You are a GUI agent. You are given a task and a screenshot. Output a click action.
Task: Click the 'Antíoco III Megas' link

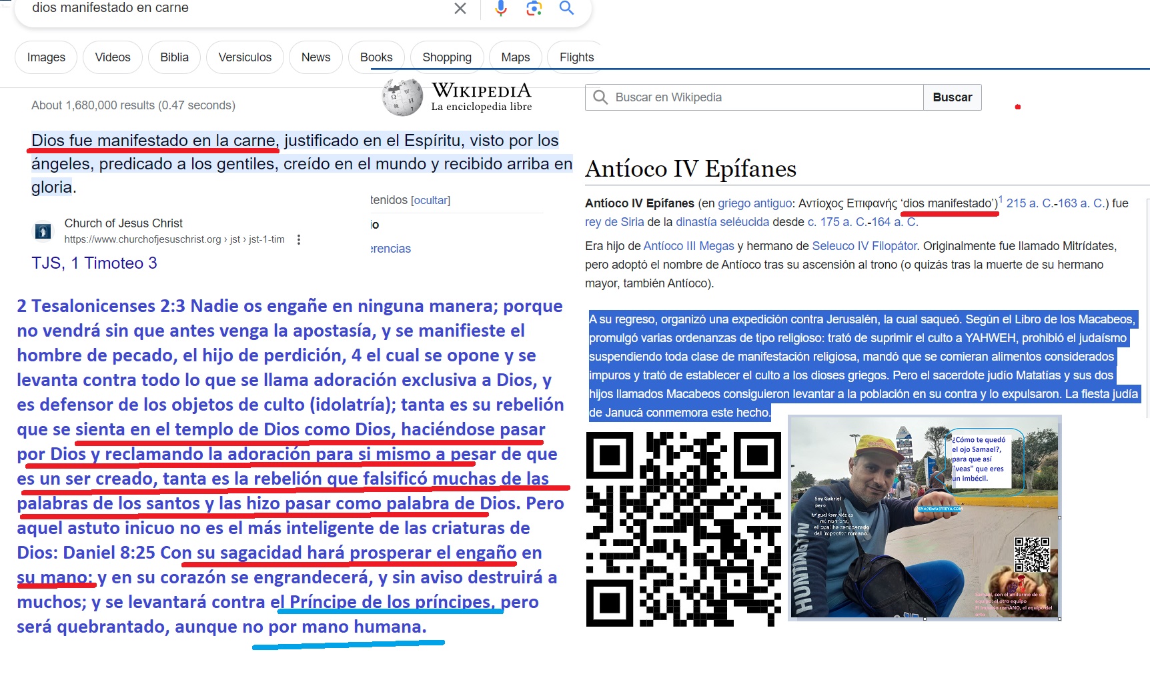coord(688,245)
